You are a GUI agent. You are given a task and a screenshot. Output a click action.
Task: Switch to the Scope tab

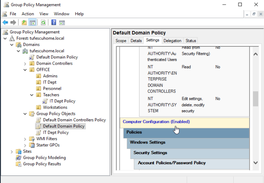pyautogui.click(x=121, y=41)
